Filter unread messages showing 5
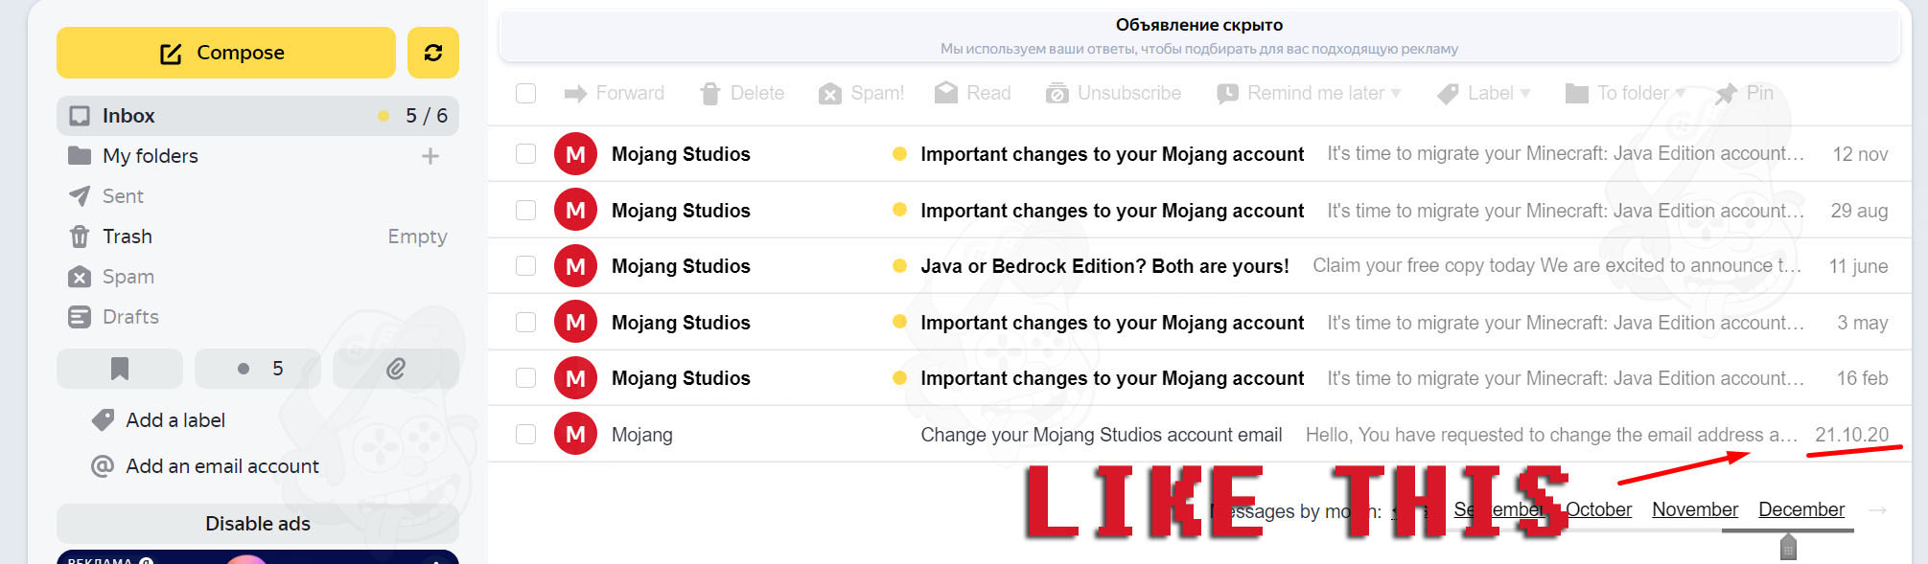Screen dimensions: 1928x564 pos(258,369)
